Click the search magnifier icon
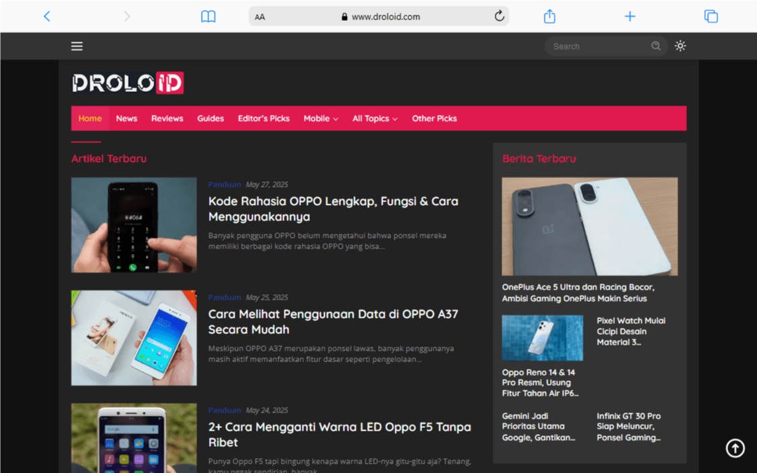 pyautogui.click(x=655, y=46)
